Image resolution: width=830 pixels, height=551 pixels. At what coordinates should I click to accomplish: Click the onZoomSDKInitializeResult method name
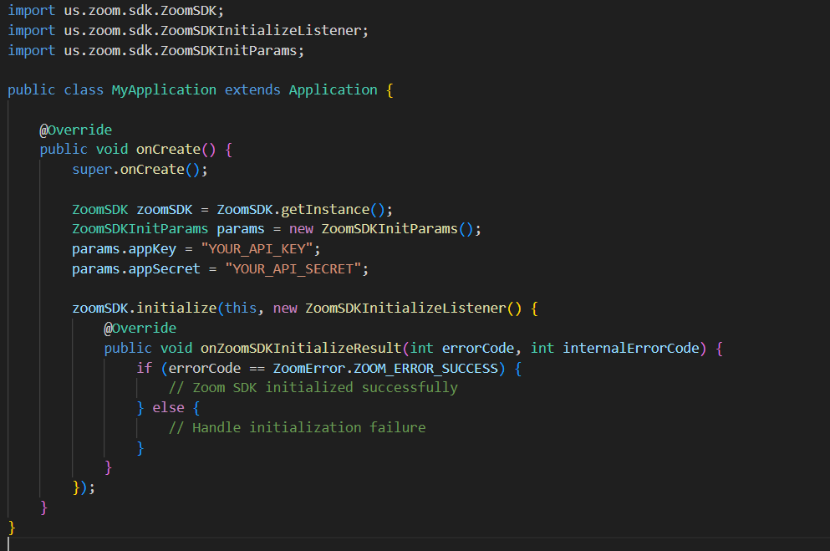(x=301, y=349)
